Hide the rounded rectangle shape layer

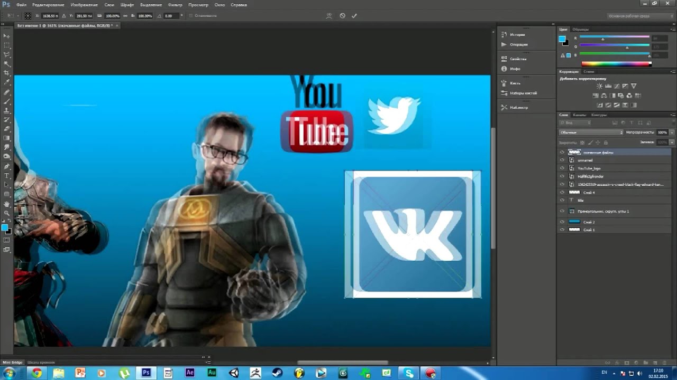pyautogui.click(x=562, y=211)
